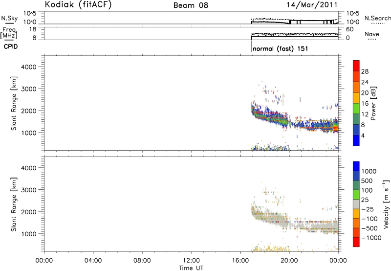Click the '12:00' time tick label

pos(191,261)
